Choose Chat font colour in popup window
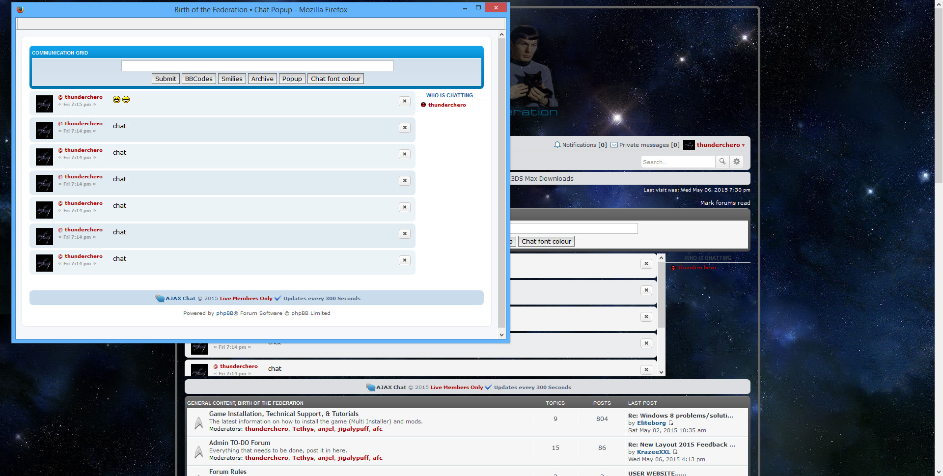The image size is (943, 476). coord(335,79)
